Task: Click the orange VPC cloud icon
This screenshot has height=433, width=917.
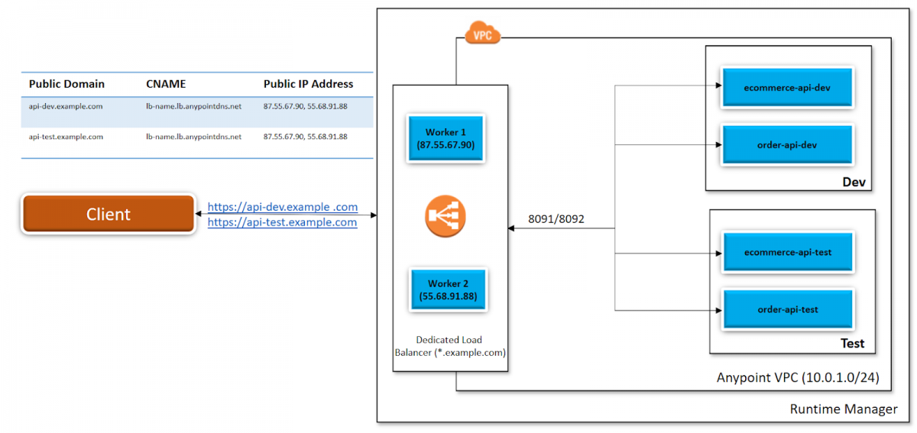Action: (x=482, y=34)
